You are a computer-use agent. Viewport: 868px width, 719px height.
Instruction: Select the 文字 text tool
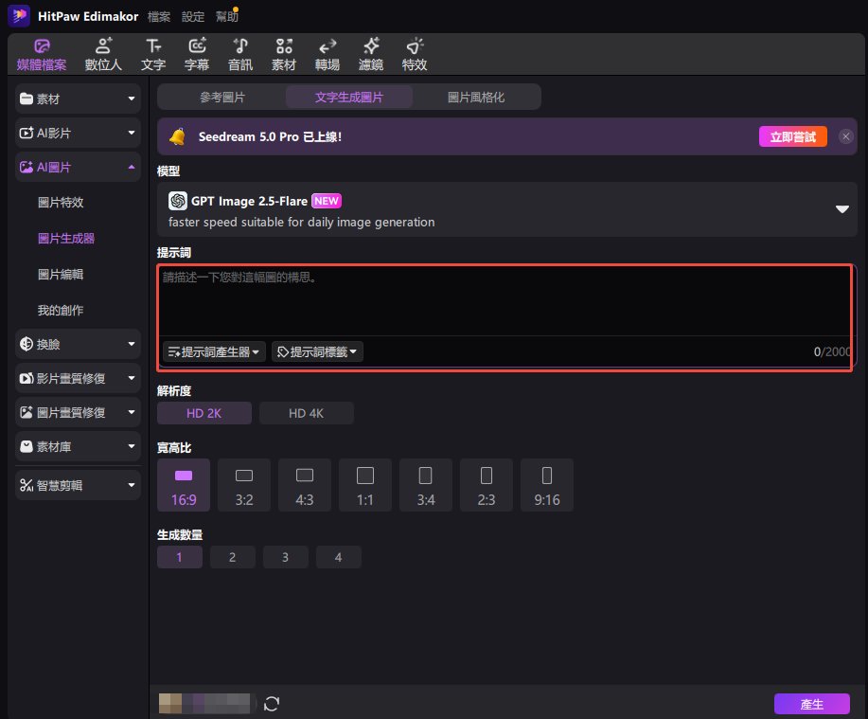click(153, 55)
